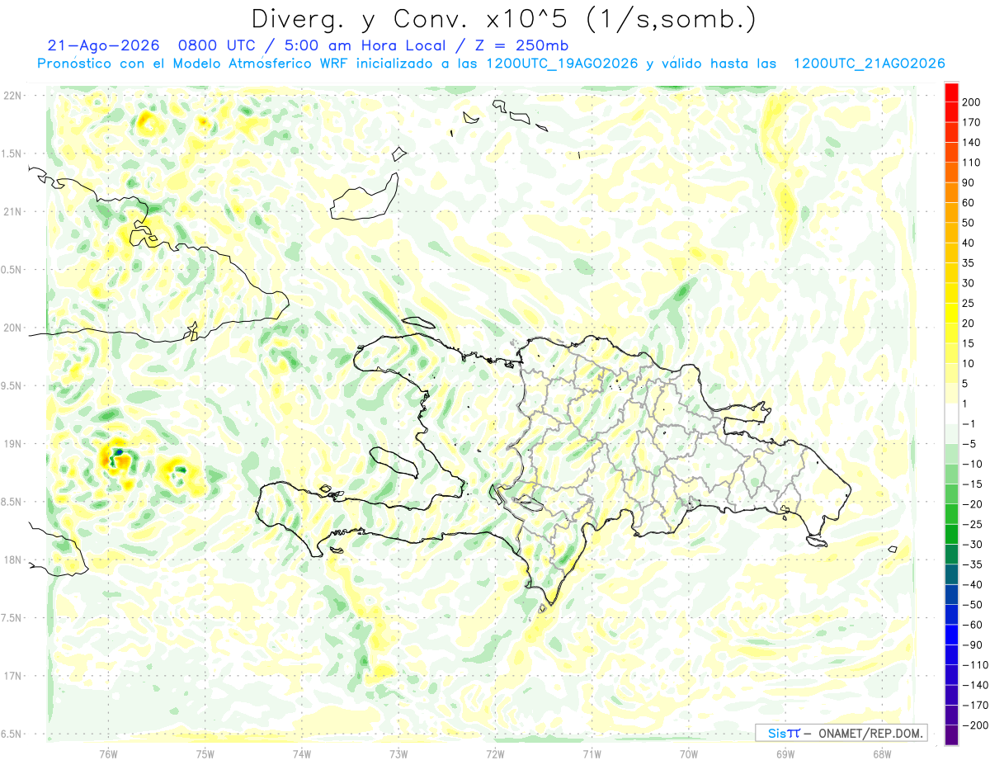Screen dimensions: 990x765
Task: Click the '22N' latitude label
Action: pyautogui.click(x=12, y=96)
